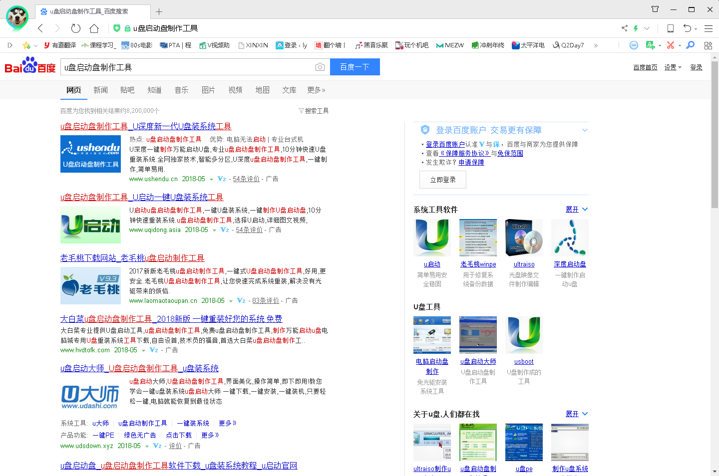719x476 pixels.
Task: Click the red scissors screenshot icon
Action: click(670, 45)
